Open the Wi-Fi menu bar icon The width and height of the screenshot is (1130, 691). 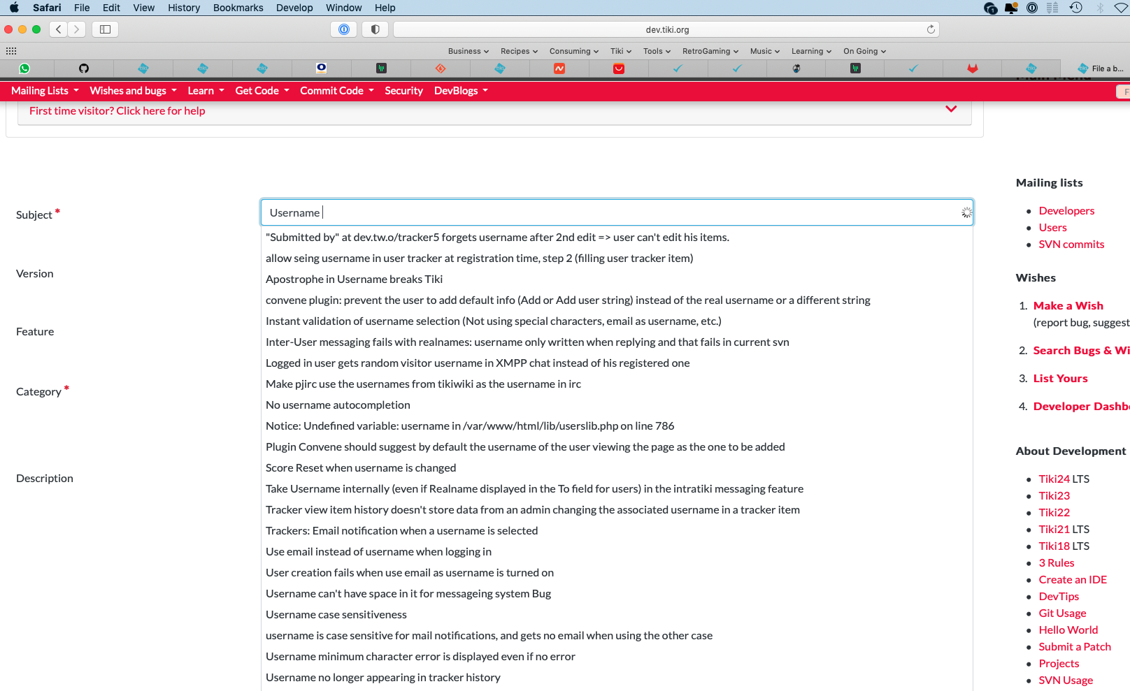(1122, 8)
